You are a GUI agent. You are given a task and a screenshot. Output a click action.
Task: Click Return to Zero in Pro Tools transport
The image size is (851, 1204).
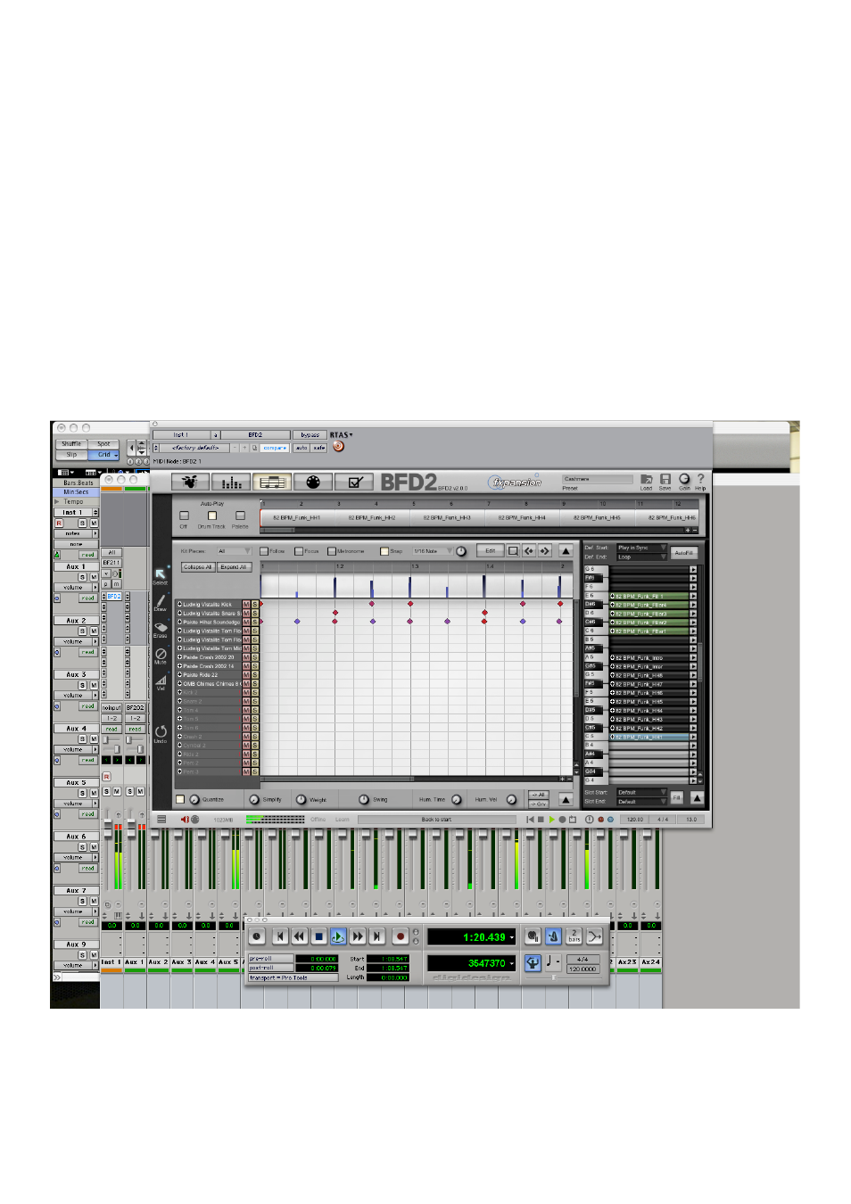(x=279, y=936)
